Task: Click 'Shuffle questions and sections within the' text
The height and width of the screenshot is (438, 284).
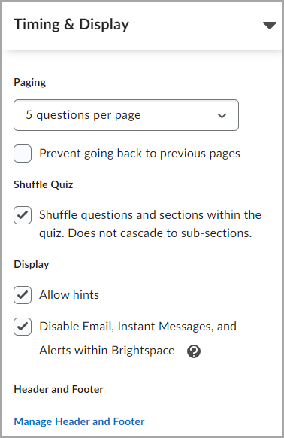Action: (150, 215)
